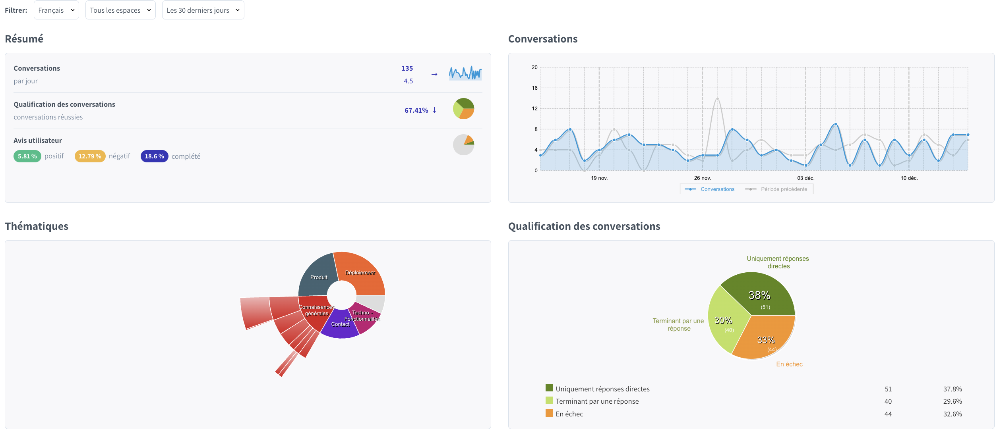This screenshot has height=443, width=999.
Task: Click the conversations sparkline mini chart
Action: 465,73
